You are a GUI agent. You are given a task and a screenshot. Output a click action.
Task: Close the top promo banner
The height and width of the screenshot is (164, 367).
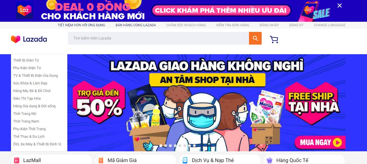point(339,6)
